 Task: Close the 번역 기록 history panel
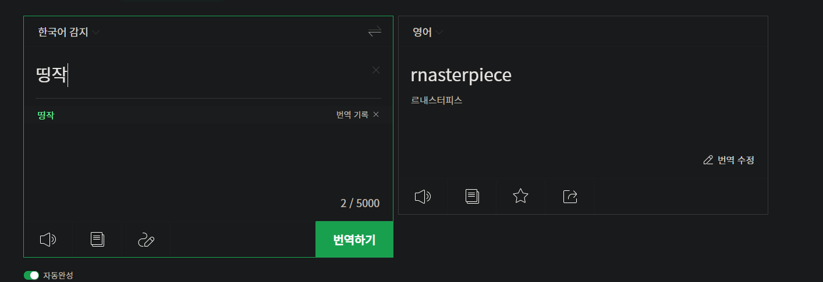[x=376, y=114]
